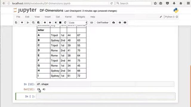Viewport: 191px width, 107px height.
Task: Click the Pocket icon in browser toolbar
Action: point(167,3)
